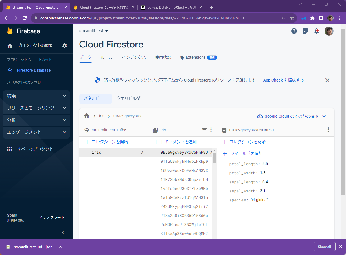The image size is (346, 255).
Task: Click the home icon in the breadcrumb bar
Action: 87,116
